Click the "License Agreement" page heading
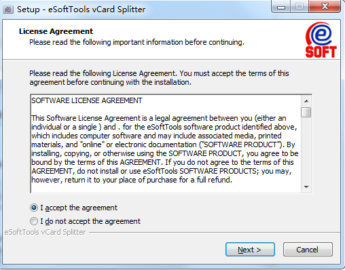This screenshot has height=270, width=345. (56, 31)
